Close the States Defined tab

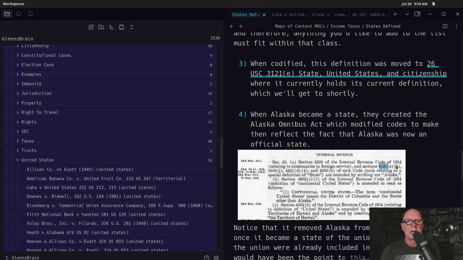pos(264,14)
